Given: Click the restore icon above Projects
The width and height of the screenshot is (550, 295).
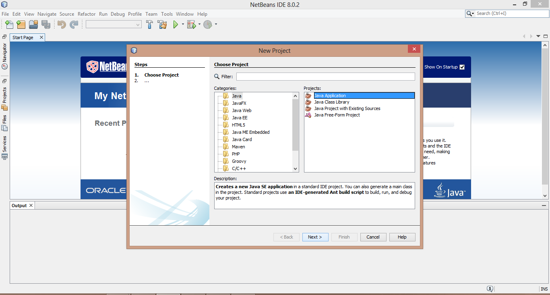Looking at the screenshot, I should point(4,81).
